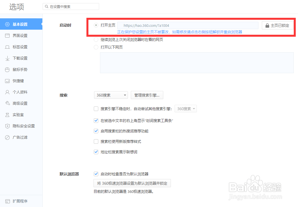Click the 实验室 flask icon

[7, 115]
